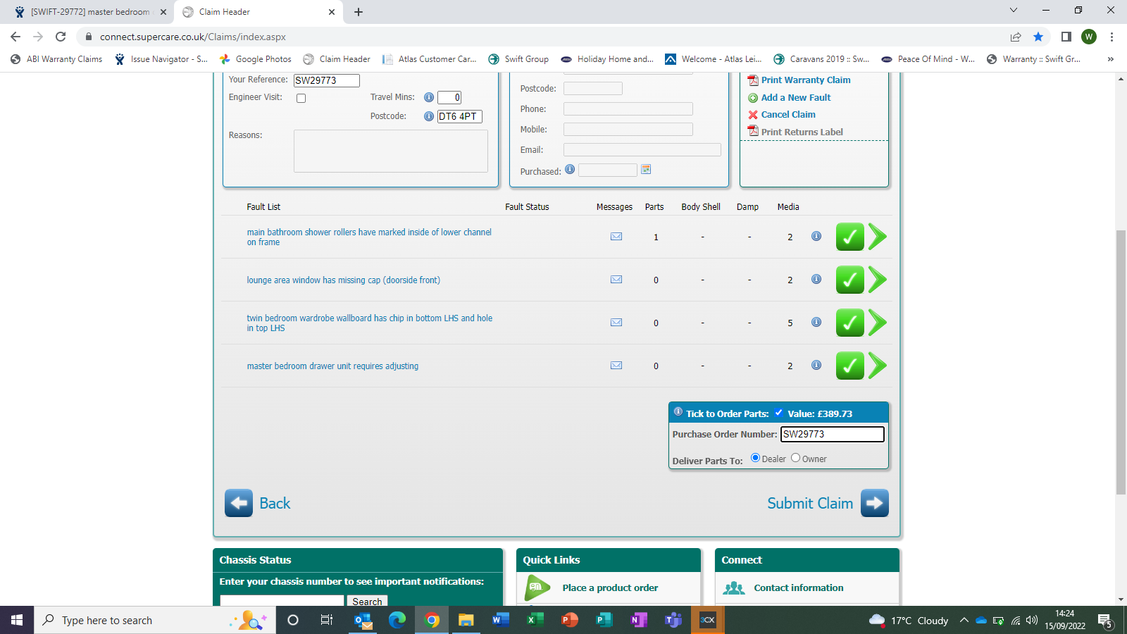Click the chassis Search button
This screenshot has height=634, width=1127.
(x=367, y=601)
